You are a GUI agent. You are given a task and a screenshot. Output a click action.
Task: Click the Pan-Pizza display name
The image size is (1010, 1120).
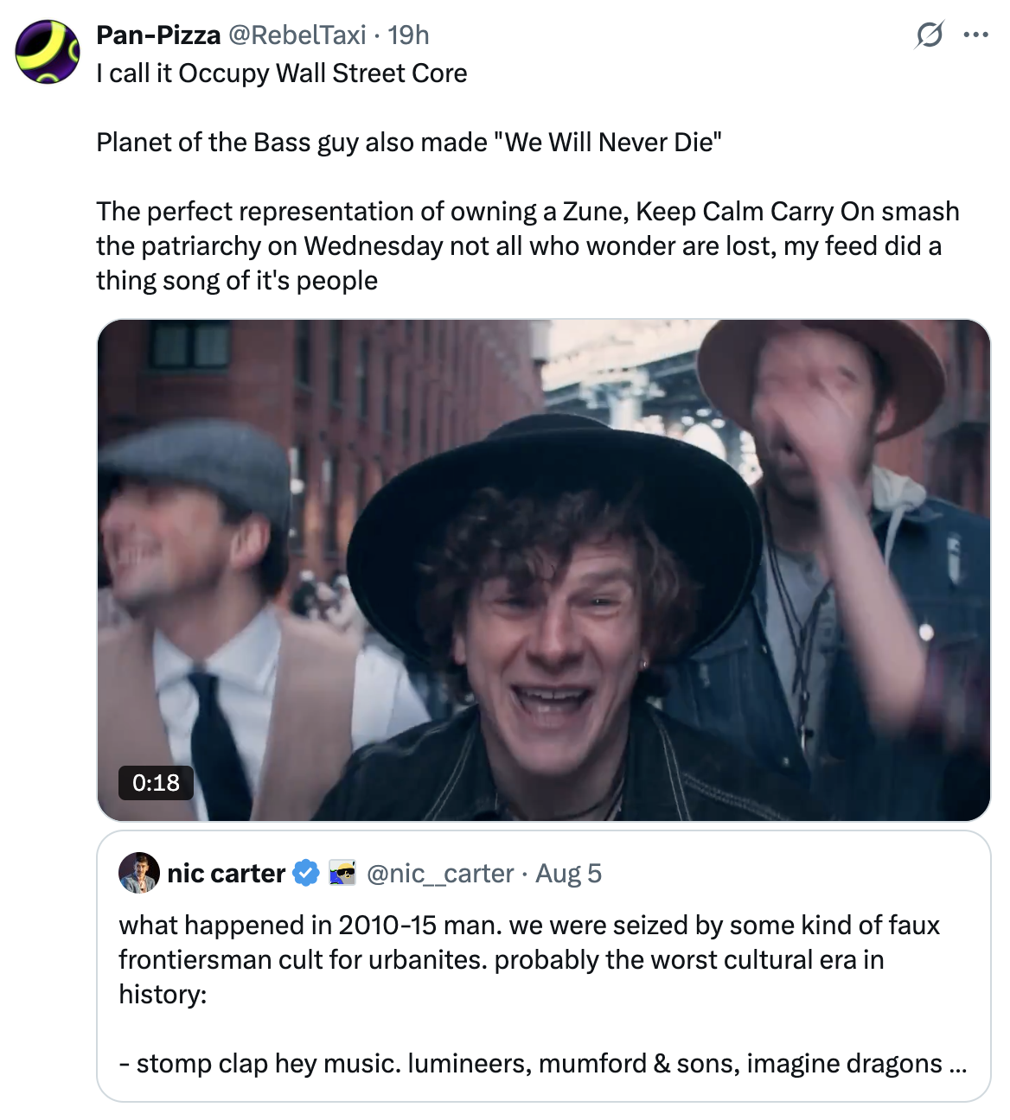tap(158, 35)
